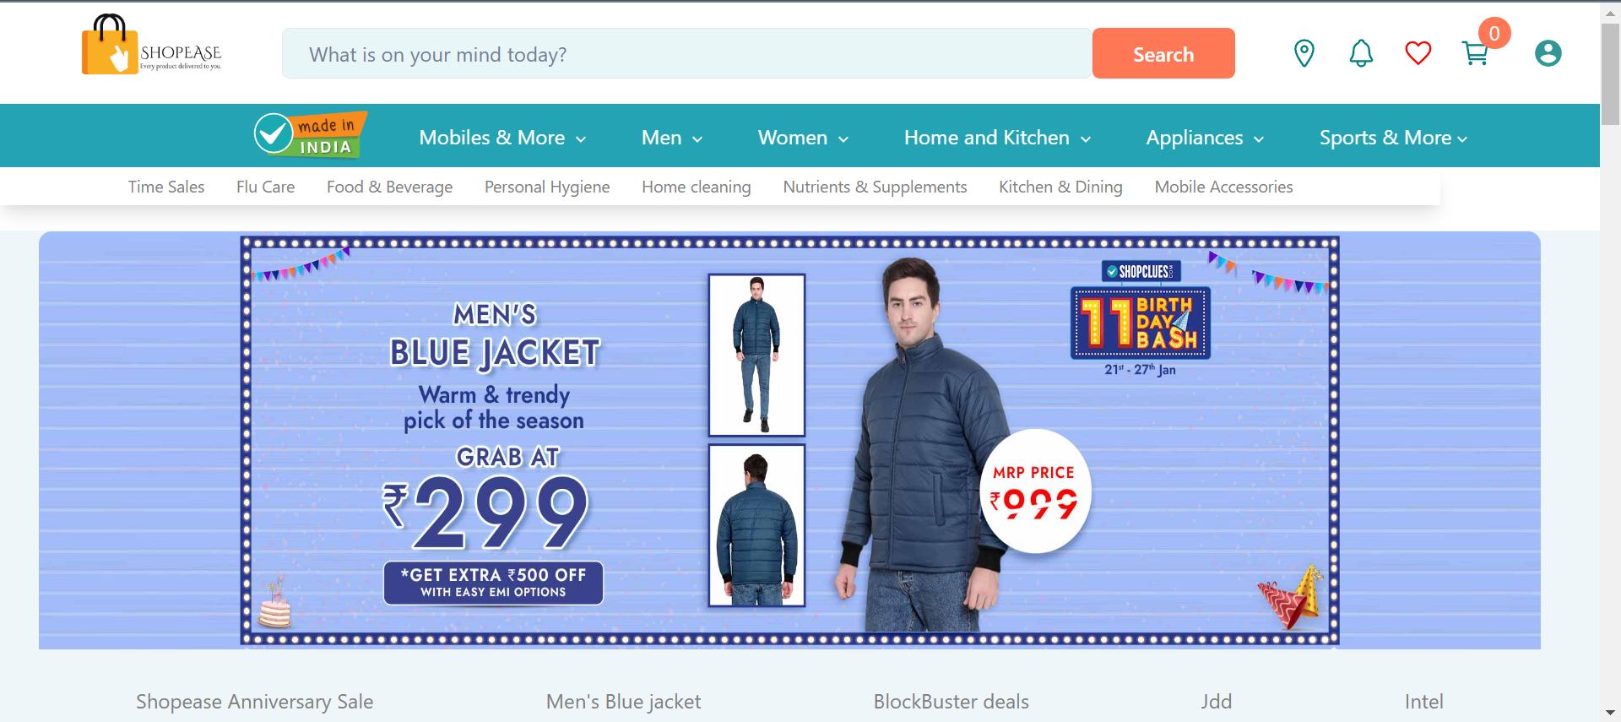Image resolution: width=1621 pixels, height=722 pixels.
Task: Focus the 'What is on your mind' search field
Action: pyautogui.click(x=687, y=53)
